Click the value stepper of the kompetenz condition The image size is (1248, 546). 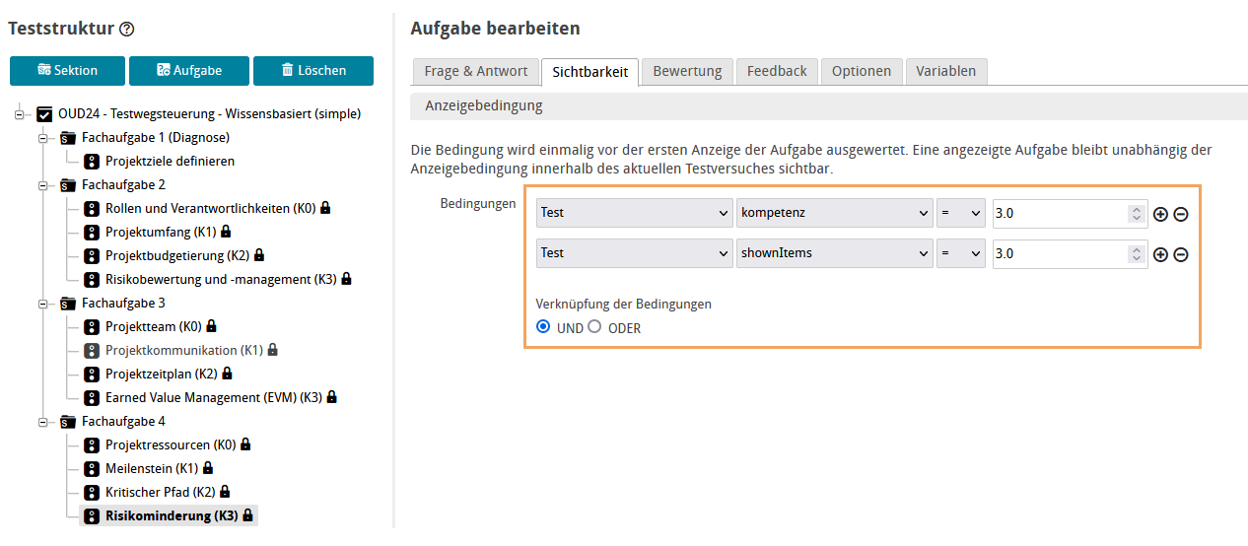(x=1136, y=213)
